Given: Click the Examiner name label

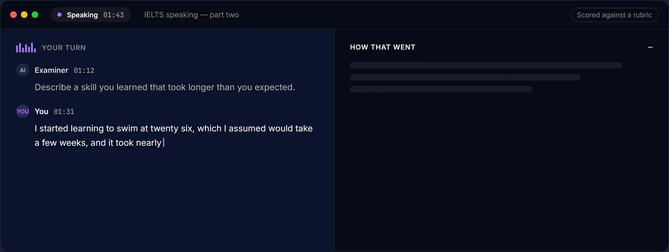Looking at the screenshot, I should tap(52, 70).
